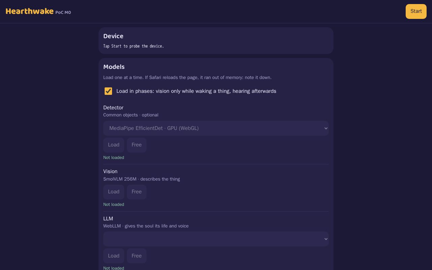
Task: Click the Hearthwake logo
Action: tap(29, 11)
